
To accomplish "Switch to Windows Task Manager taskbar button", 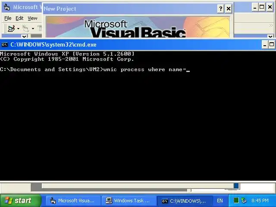I will [129, 201].
